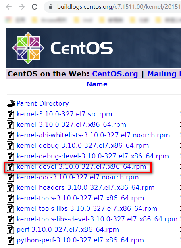Open kernel-abi-whitelists-3.10.0-327.el7.noarch.rpm link
181x248 pixels.
point(93,135)
